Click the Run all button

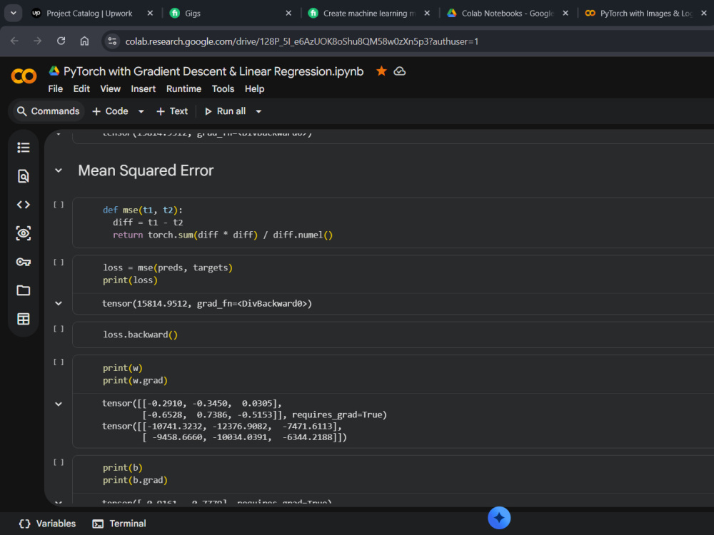pyautogui.click(x=226, y=111)
